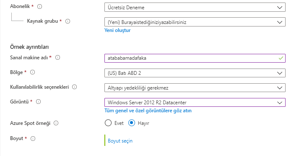Click the Boyut seçin link
299x156 pixels.
pos(120,141)
